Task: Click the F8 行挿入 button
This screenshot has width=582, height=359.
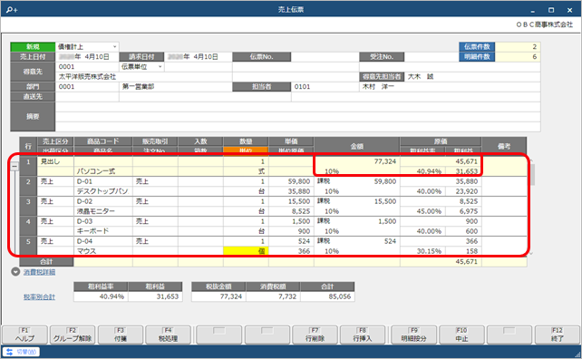Action: click(x=363, y=335)
